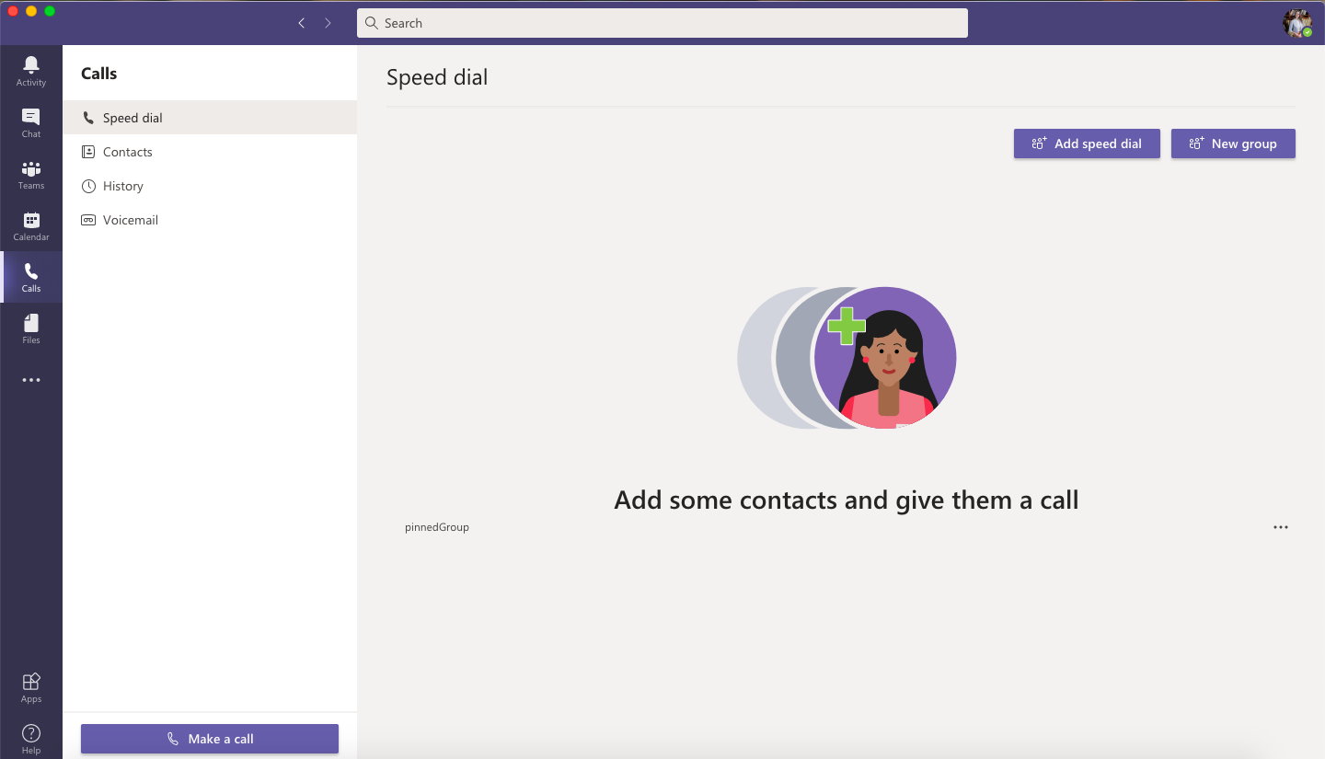Click the Make a call button

coord(210,739)
